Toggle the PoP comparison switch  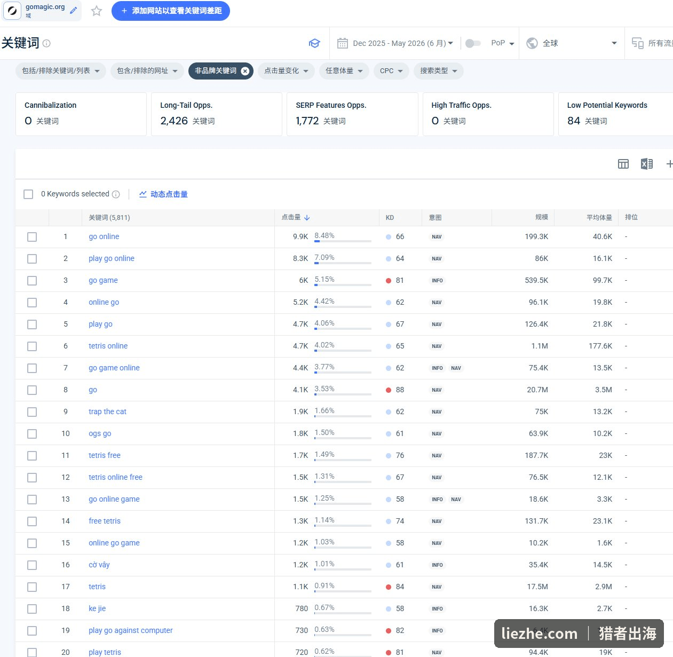tap(473, 43)
